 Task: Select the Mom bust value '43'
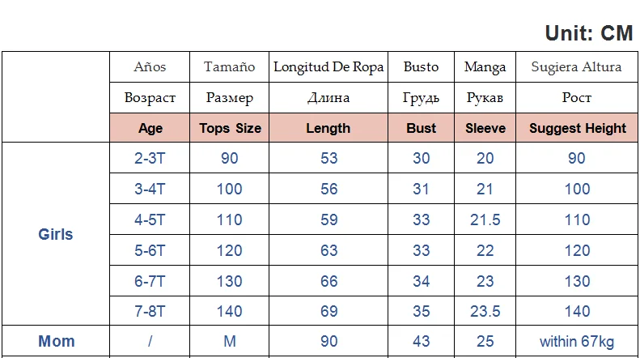point(421,341)
